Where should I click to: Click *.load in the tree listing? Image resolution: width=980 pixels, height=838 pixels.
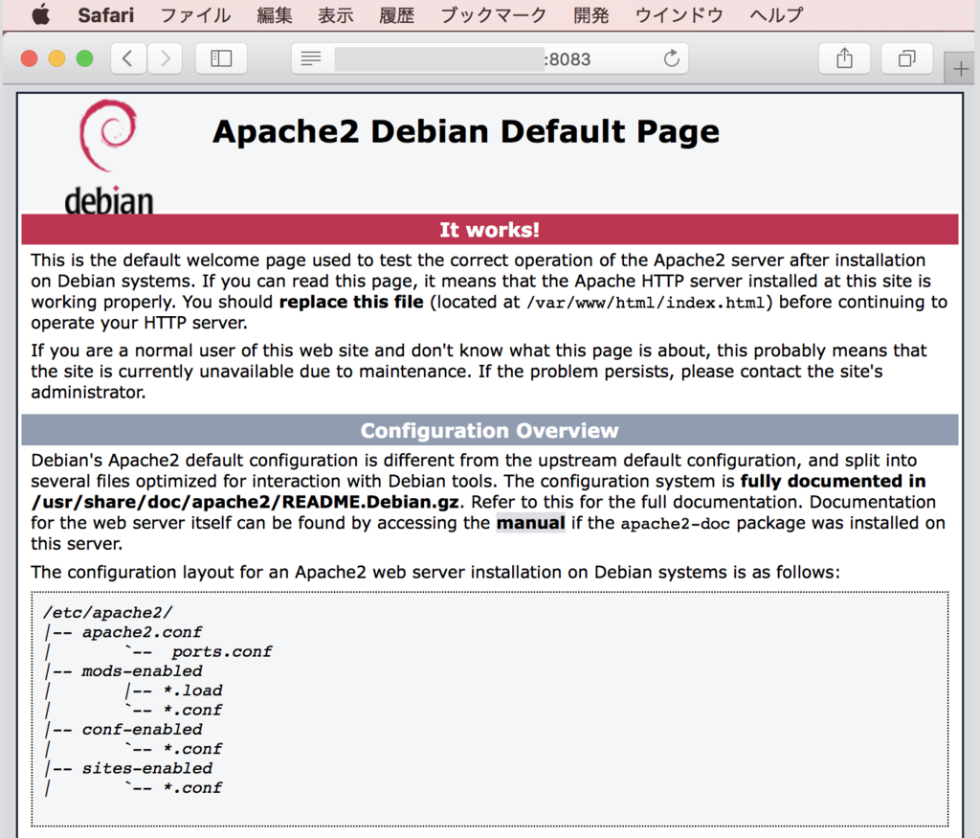pos(192,690)
